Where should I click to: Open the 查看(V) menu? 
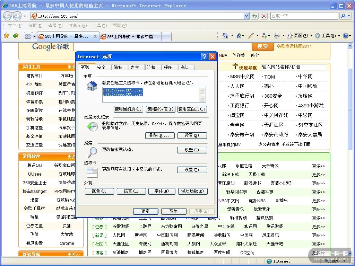(x=55, y=26)
